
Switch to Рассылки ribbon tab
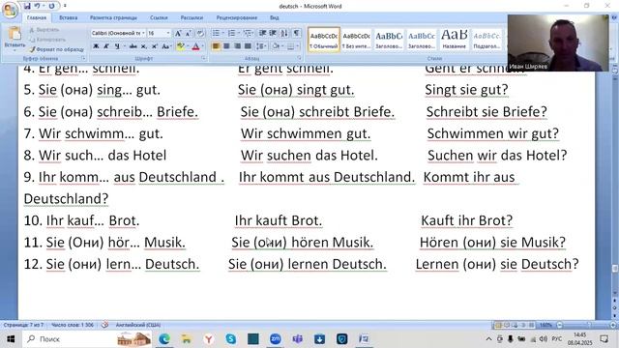point(192,17)
